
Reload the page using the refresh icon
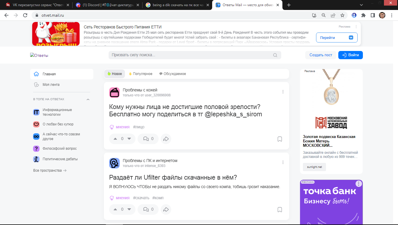click(25, 15)
